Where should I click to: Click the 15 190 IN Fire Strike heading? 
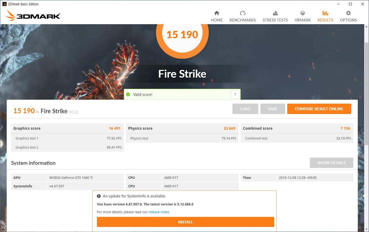pos(46,111)
